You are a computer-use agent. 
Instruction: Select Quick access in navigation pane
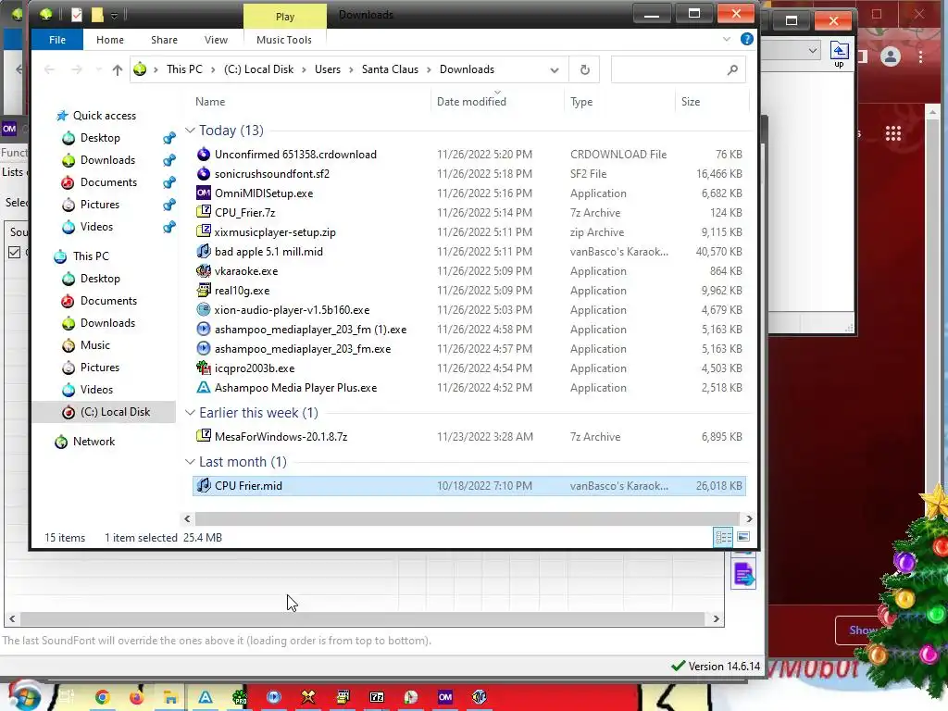pyautogui.click(x=104, y=116)
